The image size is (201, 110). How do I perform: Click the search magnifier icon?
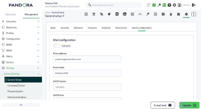(90, 5)
